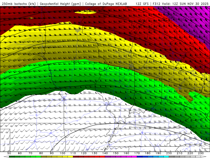
Task: Click the 'F312 Valid: 12Z SUN NOV 30 2025' text
Action: (x=181, y=4)
